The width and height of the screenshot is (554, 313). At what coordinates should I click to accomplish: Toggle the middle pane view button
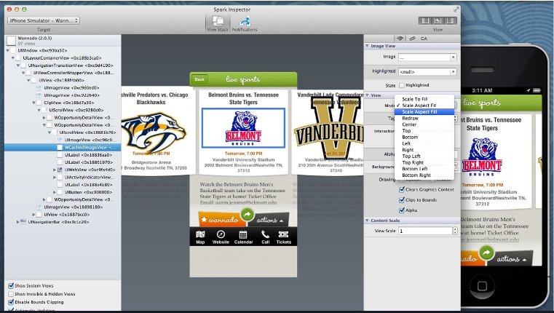438,20
